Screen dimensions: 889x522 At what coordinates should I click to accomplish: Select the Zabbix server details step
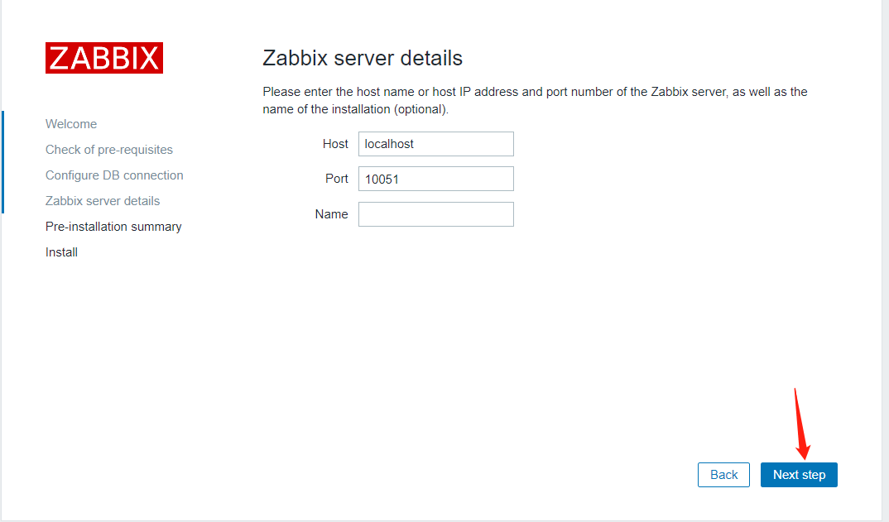coord(103,200)
